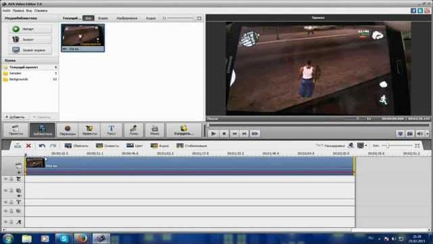Click the Create (Создать) button
Screen dimensions: 433x244
(x=183, y=130)
